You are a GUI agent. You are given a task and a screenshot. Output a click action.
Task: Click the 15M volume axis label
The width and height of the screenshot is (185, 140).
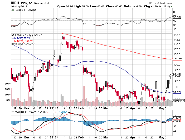click(x=7, y=89)
